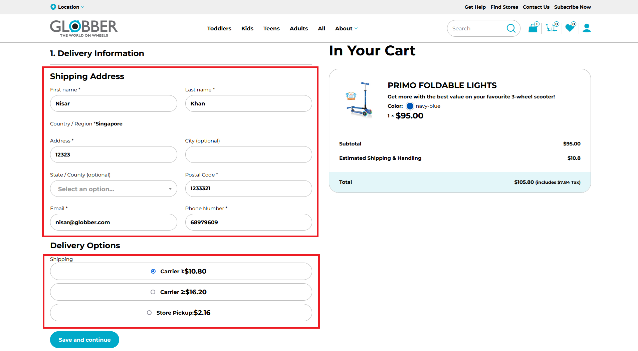Open the shopping bag cart icon
This screenshot has width=638, height=351.
point(533,28)
